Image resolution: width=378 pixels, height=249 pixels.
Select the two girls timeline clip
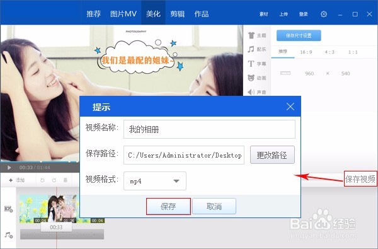[62, 209]
